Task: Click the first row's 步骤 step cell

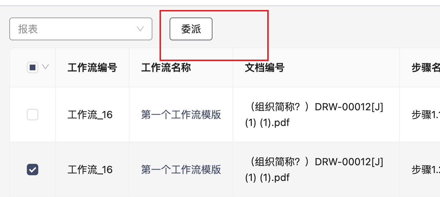Action: [426, 115]
